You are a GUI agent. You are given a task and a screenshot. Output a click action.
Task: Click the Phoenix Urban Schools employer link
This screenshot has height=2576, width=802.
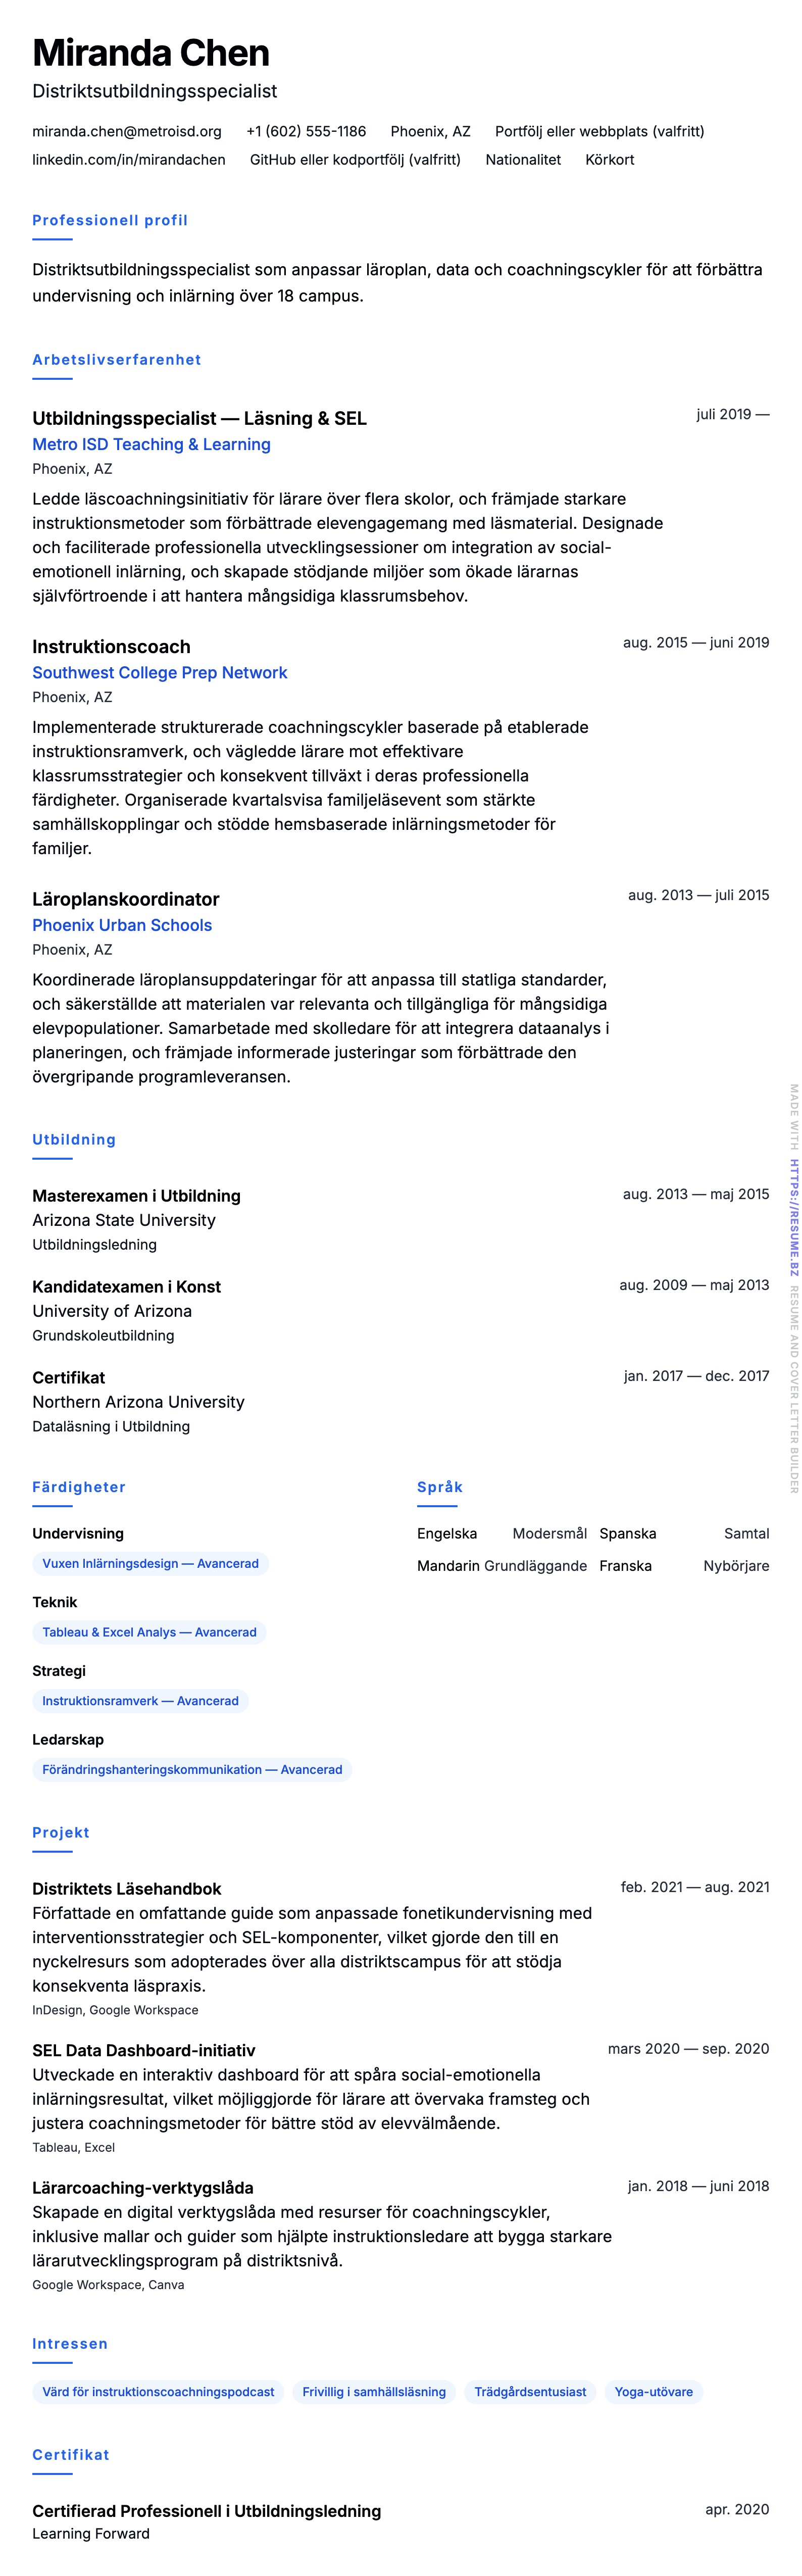pyautogui.click(x=122, y=925)
